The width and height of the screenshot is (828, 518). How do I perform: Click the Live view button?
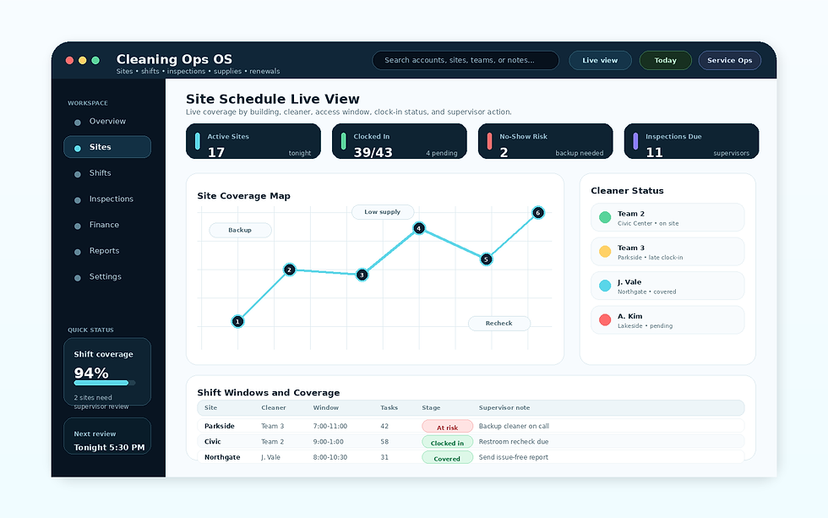pyautogui.click(x=600, y=60)
